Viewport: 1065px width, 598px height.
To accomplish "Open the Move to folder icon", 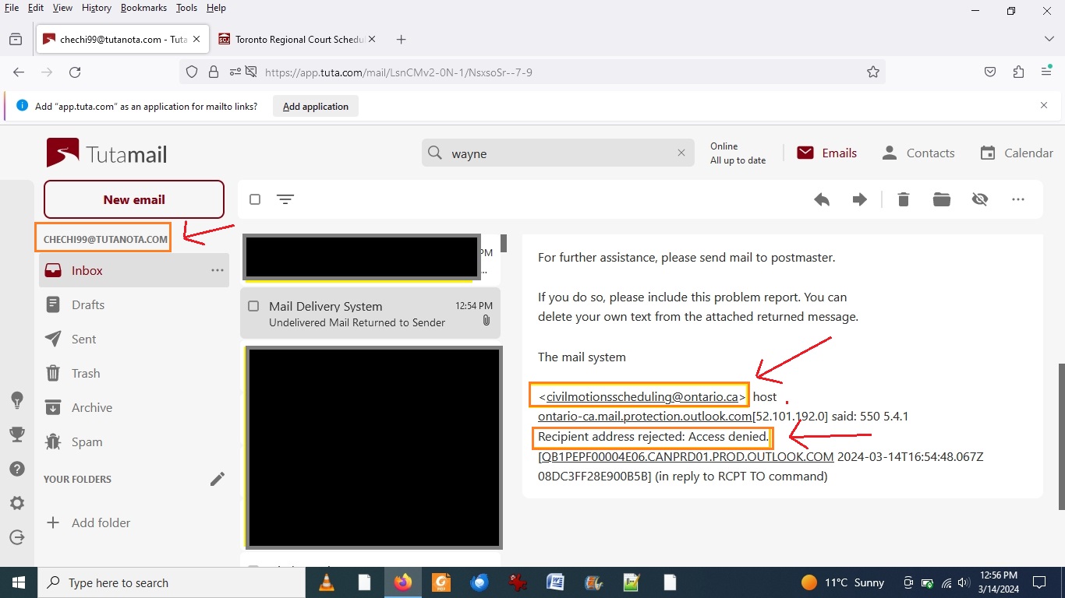I will click(942, 200).
